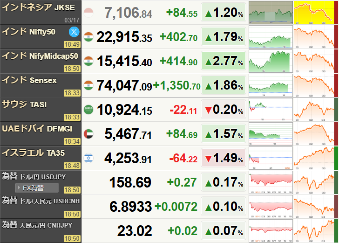This screenshot has width=339, height=243.
Task: Click the ▲1.79% change badge
Action: click(x=224, y=37)
